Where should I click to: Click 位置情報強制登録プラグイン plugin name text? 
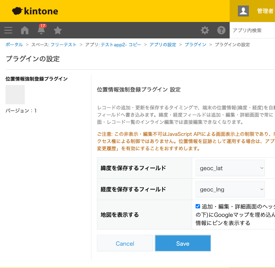pyautogui.click(x=36, y=79)
